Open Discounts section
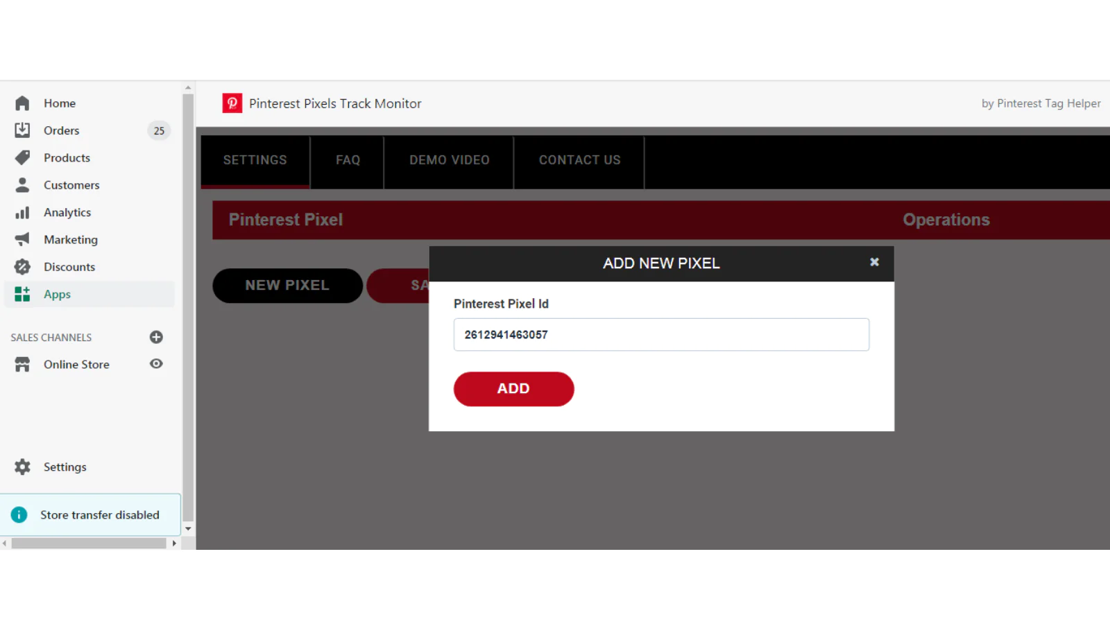This screenshot has width=1110, height=624. click(x=69, y=267)
